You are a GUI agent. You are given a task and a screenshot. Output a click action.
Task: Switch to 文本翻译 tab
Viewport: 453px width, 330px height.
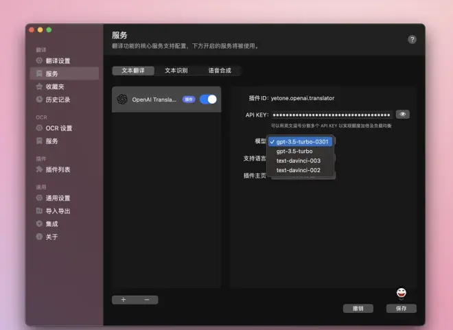pos(133,71)
